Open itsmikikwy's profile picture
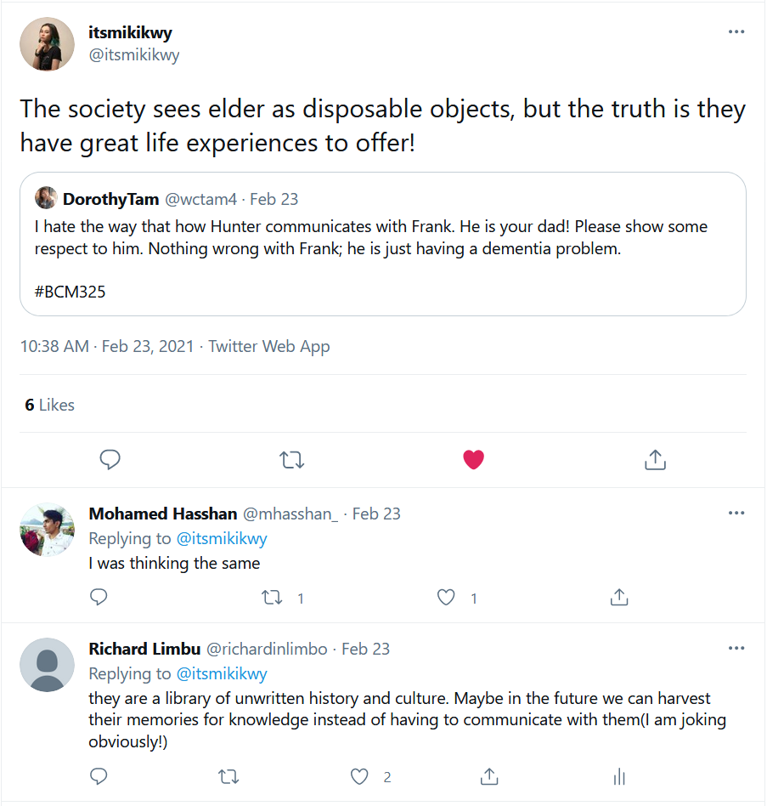The height and width of the screenshot is (806, 767). click(47, 44)
